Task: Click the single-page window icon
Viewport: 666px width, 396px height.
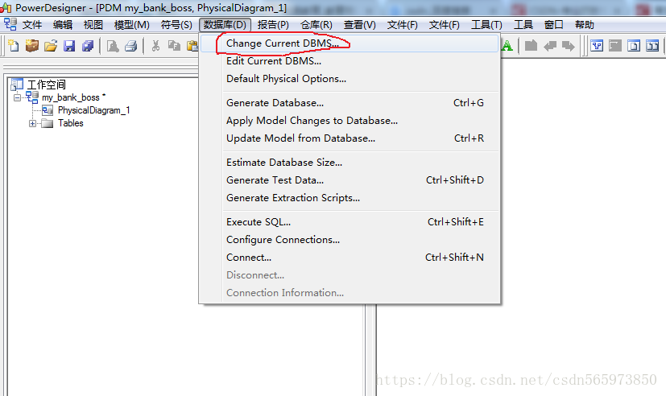Action: click(634, 45)
